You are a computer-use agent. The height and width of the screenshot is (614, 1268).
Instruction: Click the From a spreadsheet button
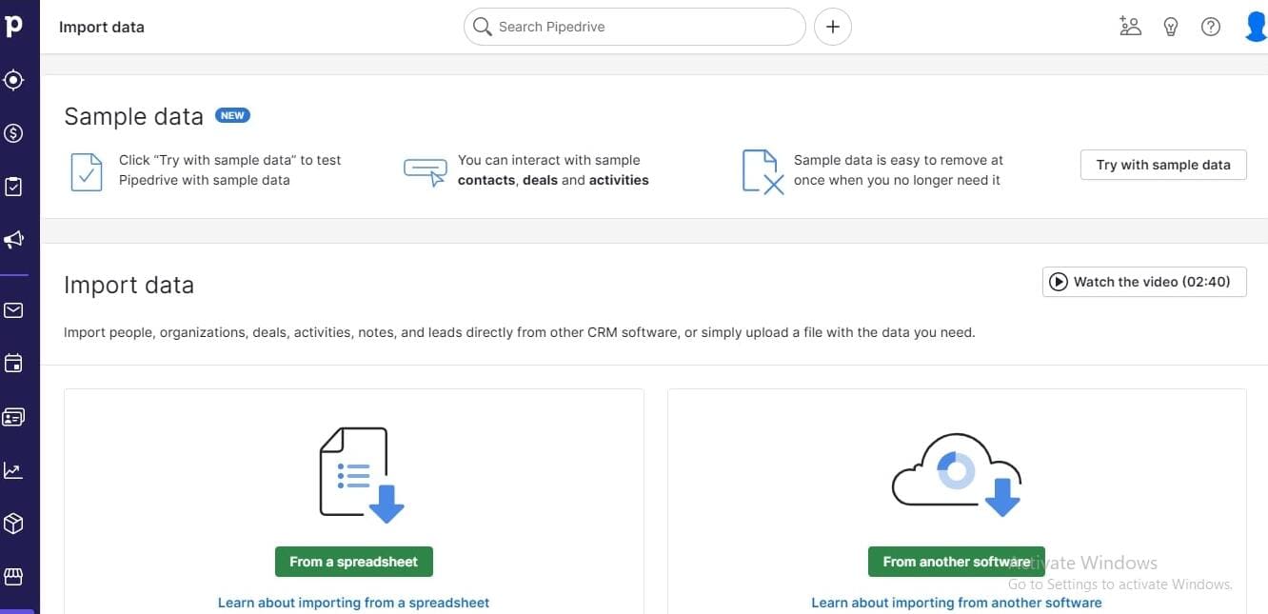[x=354, y=562]
